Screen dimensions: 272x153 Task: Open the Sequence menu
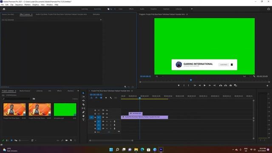pos(19,5)
